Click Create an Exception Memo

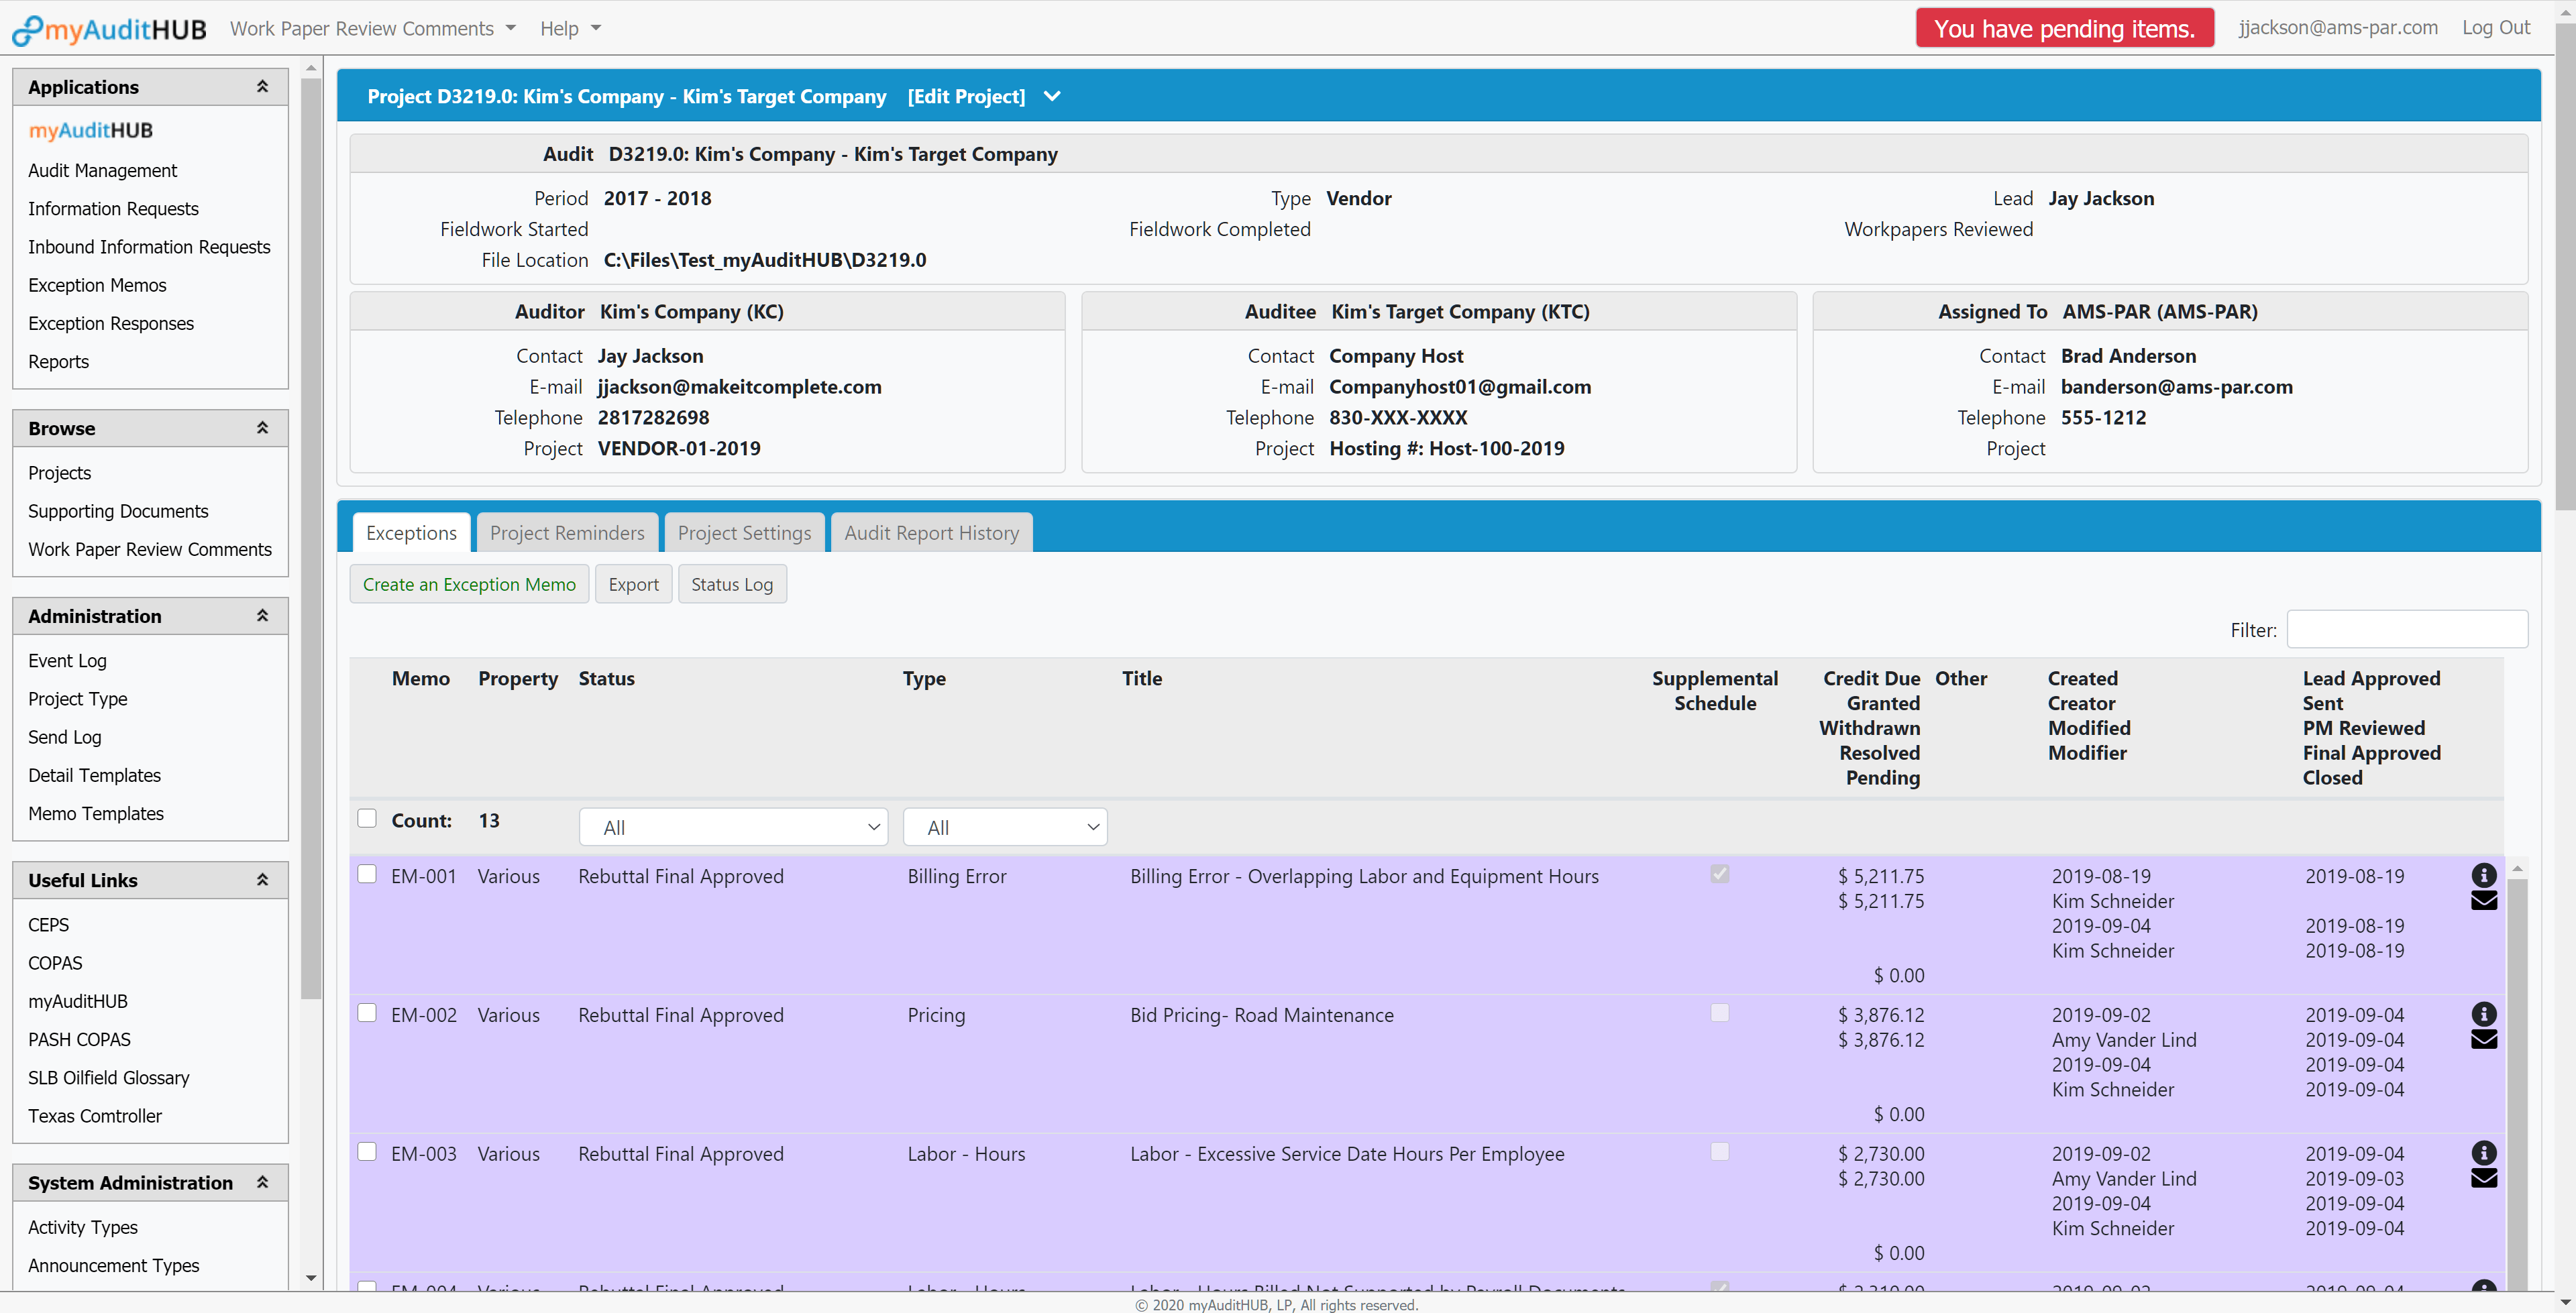coord(469,584)
